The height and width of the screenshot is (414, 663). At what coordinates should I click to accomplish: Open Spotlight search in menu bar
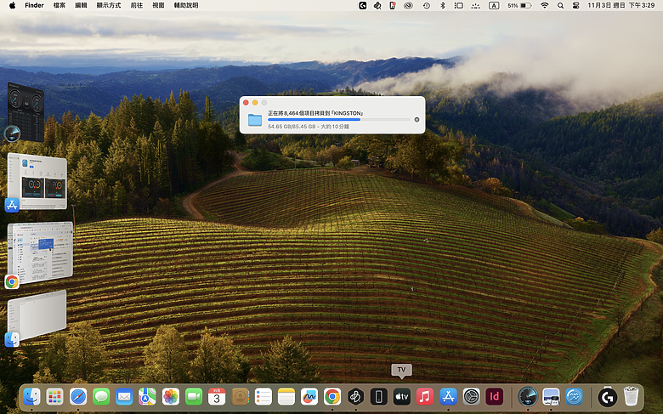coord(560,5)
